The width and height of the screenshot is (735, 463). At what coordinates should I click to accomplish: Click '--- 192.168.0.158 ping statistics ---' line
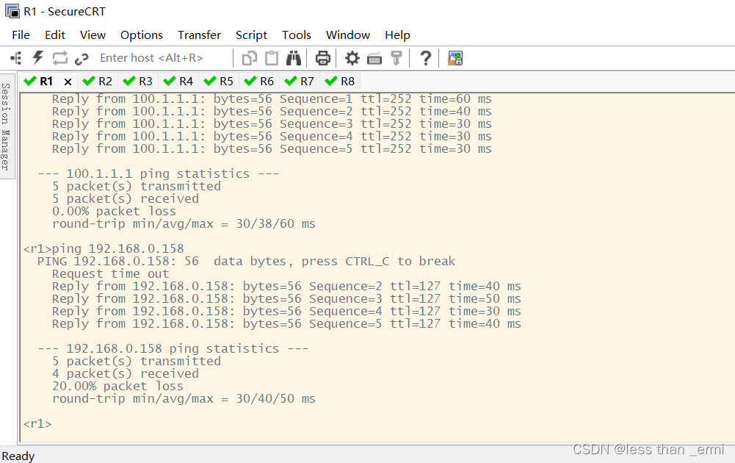pos(173,348)
